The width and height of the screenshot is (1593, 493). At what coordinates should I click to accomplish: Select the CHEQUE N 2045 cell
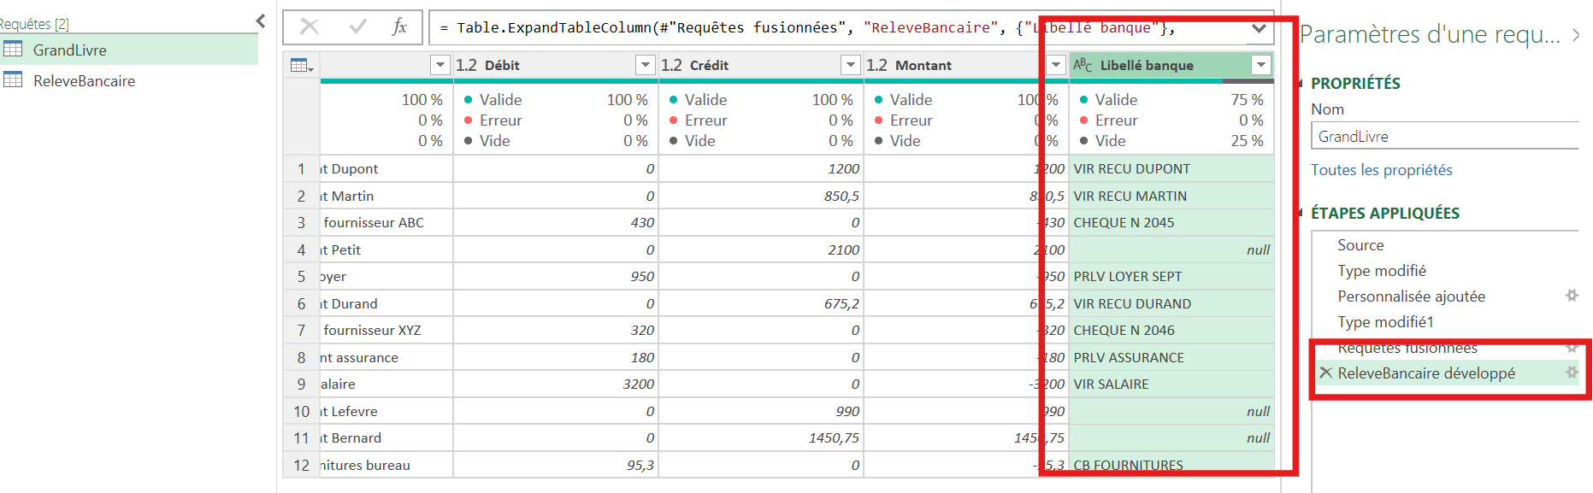tap(1171, 223)
